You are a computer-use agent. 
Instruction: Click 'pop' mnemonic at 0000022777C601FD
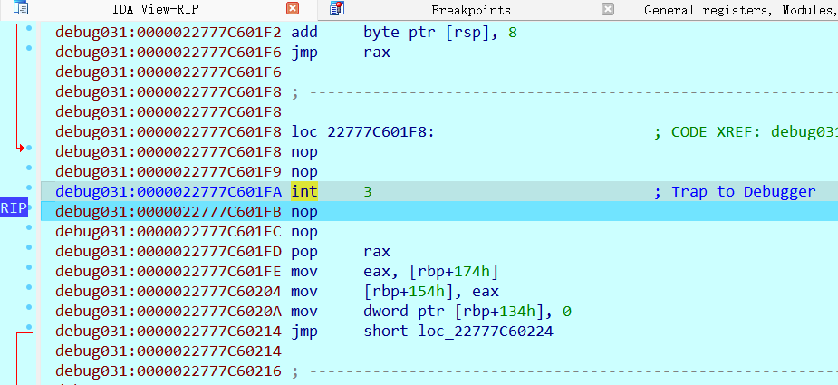304,251
